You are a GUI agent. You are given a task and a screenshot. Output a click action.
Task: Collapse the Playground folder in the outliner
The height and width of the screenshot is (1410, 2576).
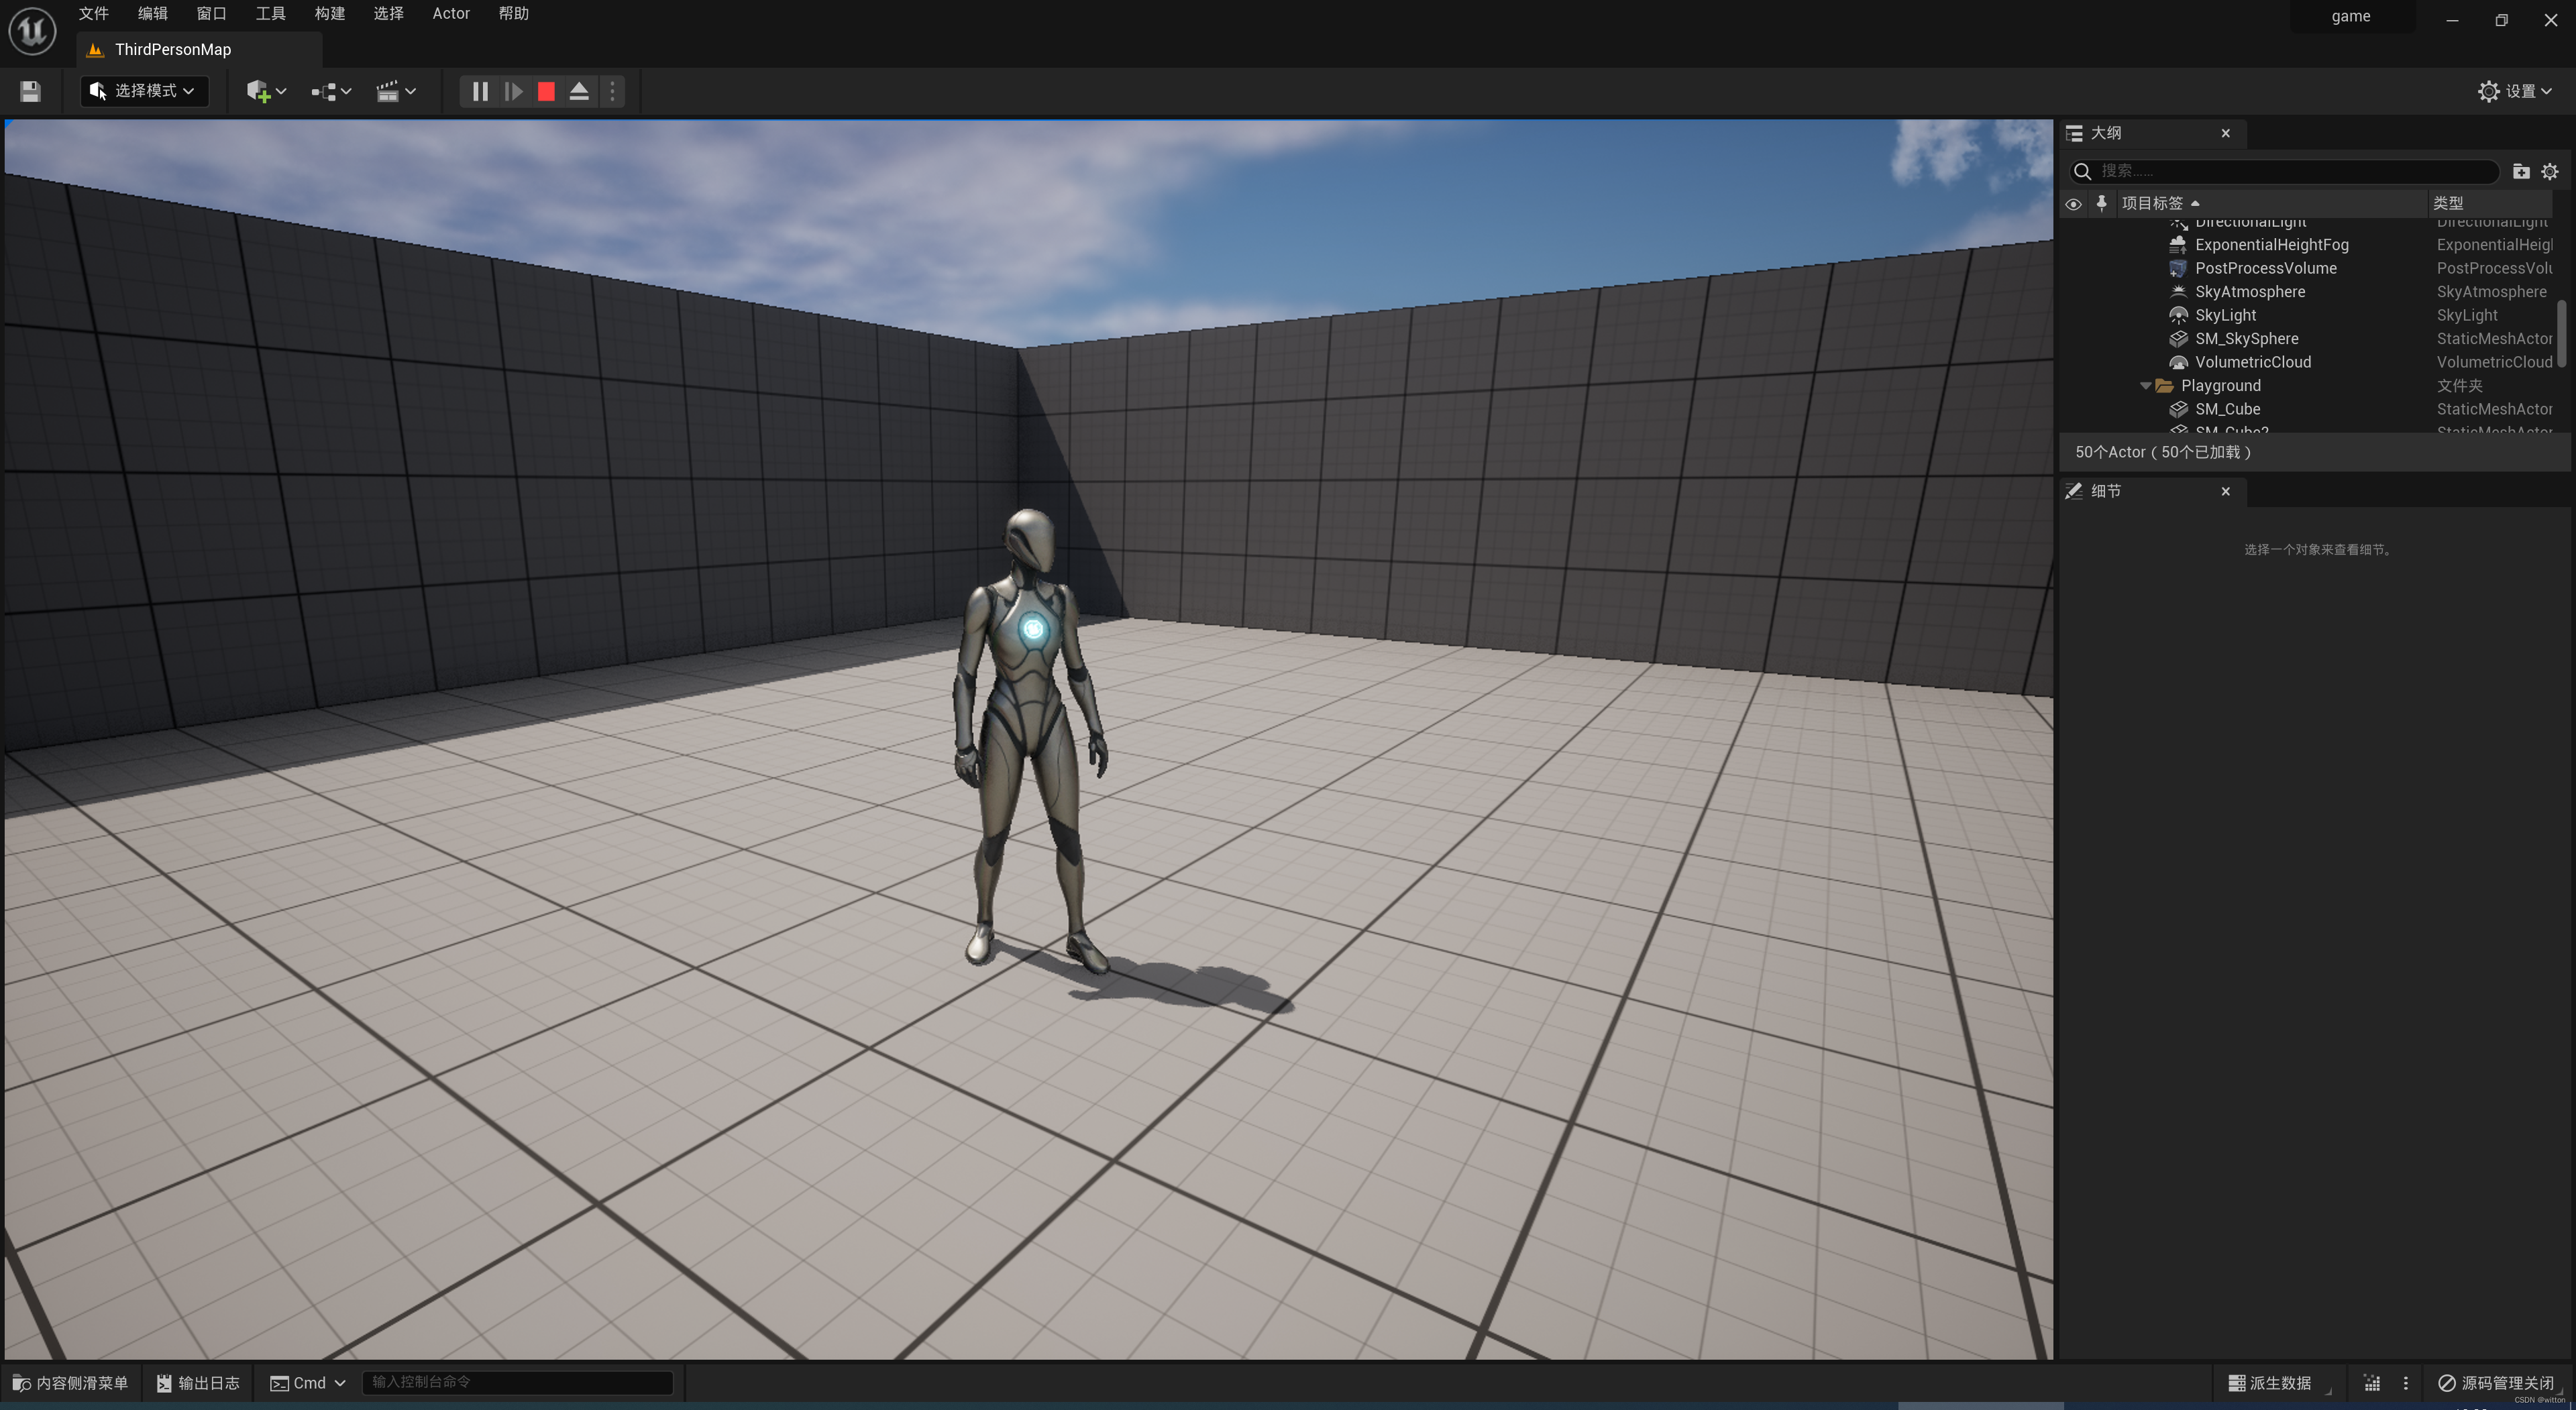coord(2145,386)
